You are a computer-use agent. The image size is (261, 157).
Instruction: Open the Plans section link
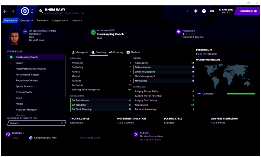145,133
